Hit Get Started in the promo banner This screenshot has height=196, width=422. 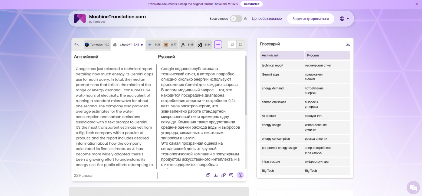click(251, 4)
